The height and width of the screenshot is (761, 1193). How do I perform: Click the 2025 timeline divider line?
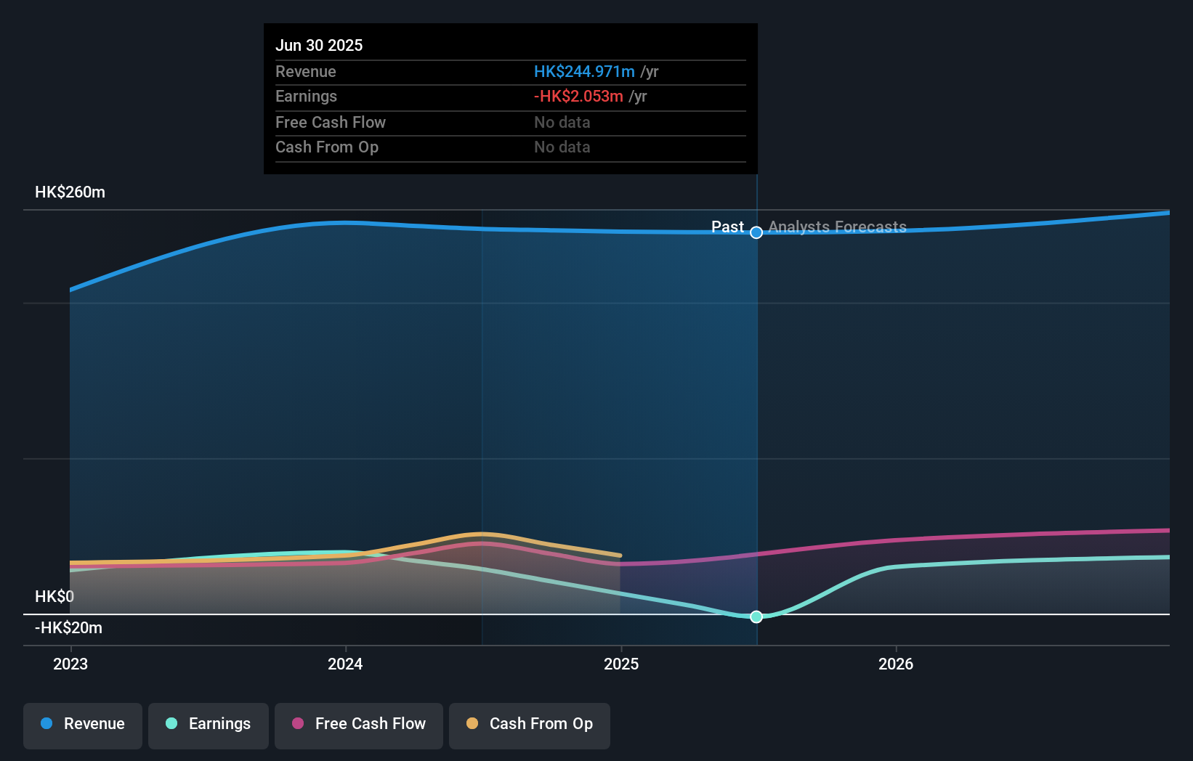pyautogui.click(x=756, y=436)
